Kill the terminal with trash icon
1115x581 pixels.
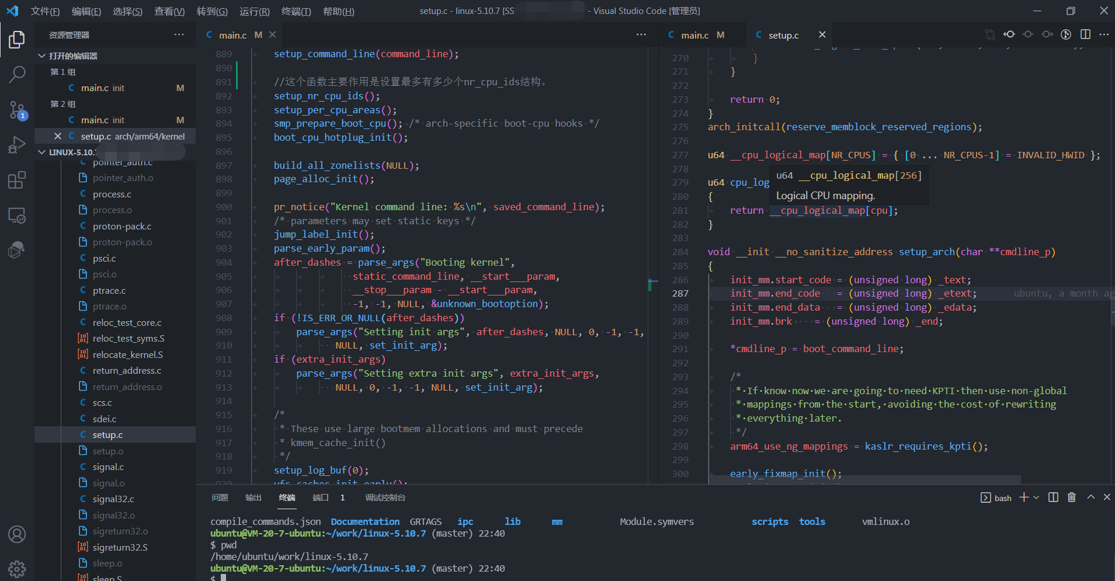coord(1072,497)
